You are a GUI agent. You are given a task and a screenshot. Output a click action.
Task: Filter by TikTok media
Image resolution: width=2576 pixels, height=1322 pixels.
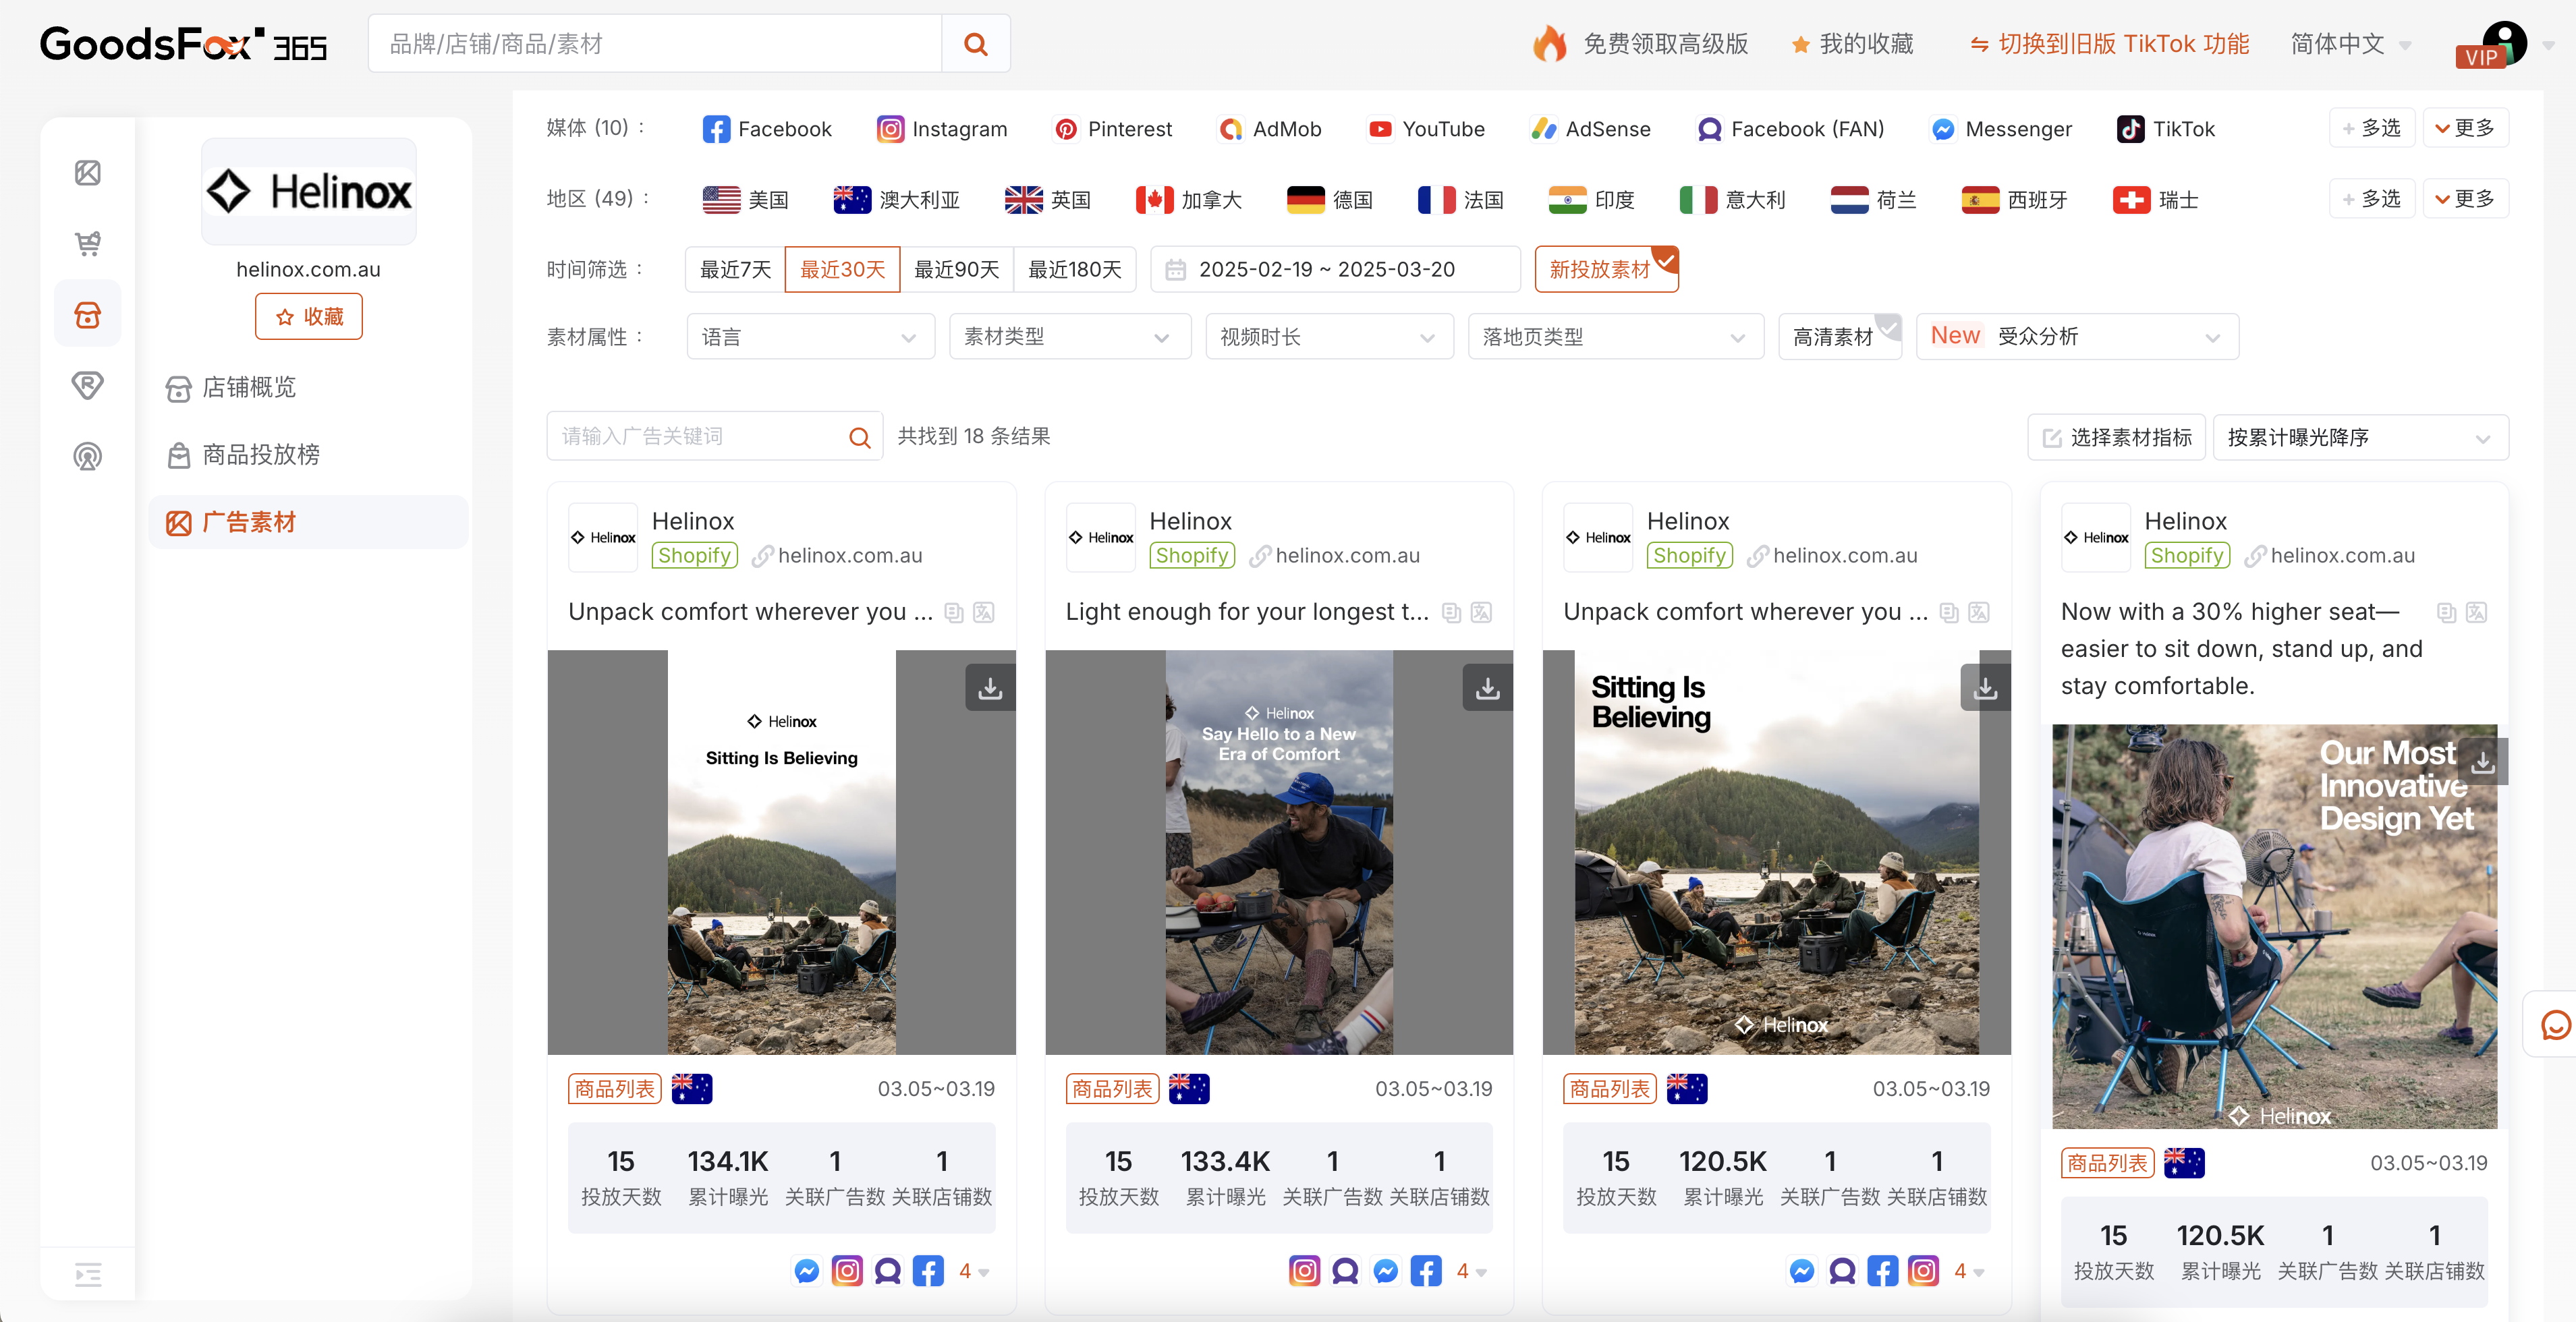point(2165,129)
